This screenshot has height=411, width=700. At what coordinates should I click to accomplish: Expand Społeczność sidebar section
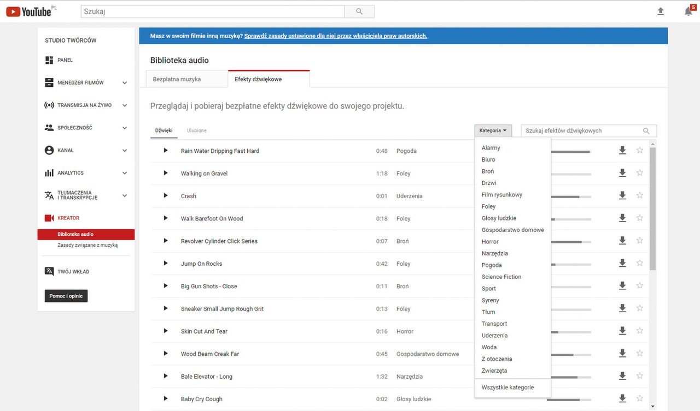pyautogui.click(x=125, y=128)
